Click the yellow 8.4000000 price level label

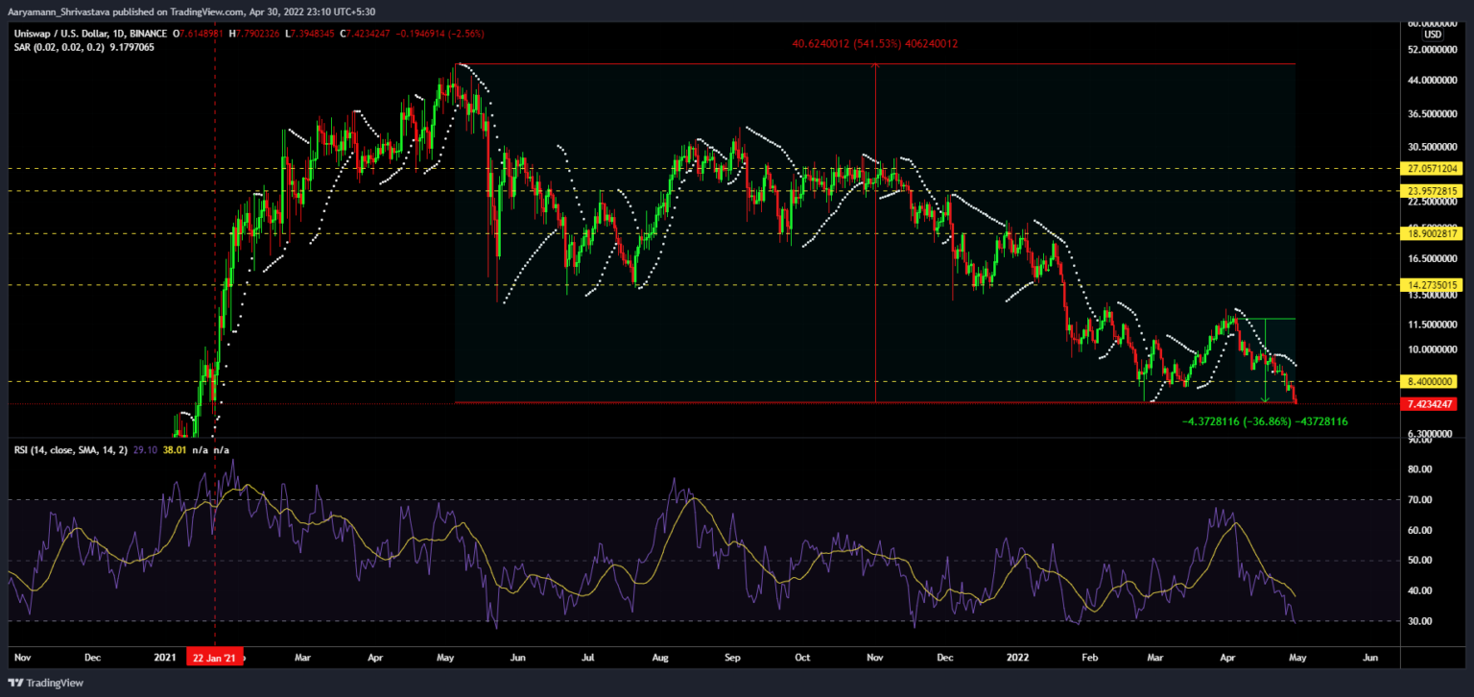pyautogui.click(x=1430, y=380)
